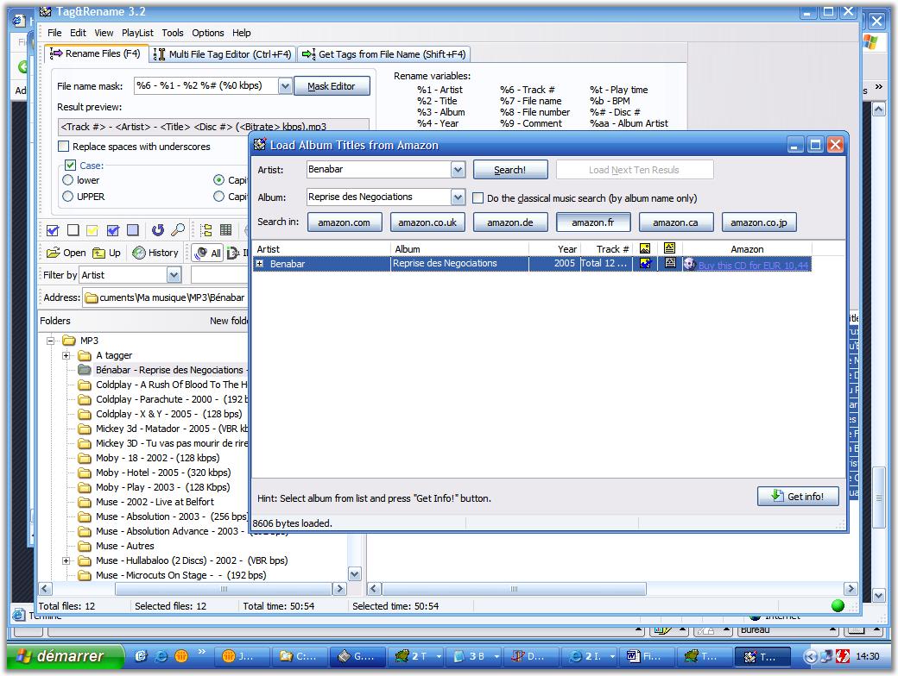Switch to Multi File Tag Editor tab
This screenshot has width=898, height=676.
click(x=224, y=54)
